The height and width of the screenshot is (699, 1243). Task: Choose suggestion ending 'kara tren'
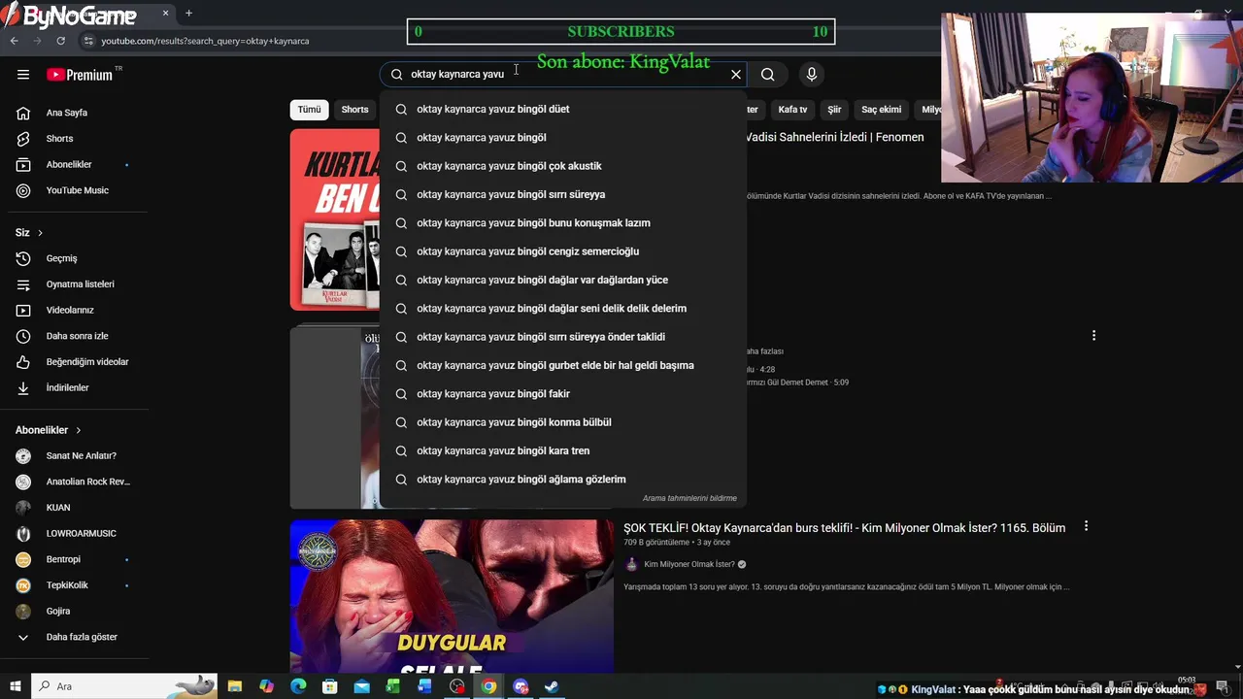point(563,450)
